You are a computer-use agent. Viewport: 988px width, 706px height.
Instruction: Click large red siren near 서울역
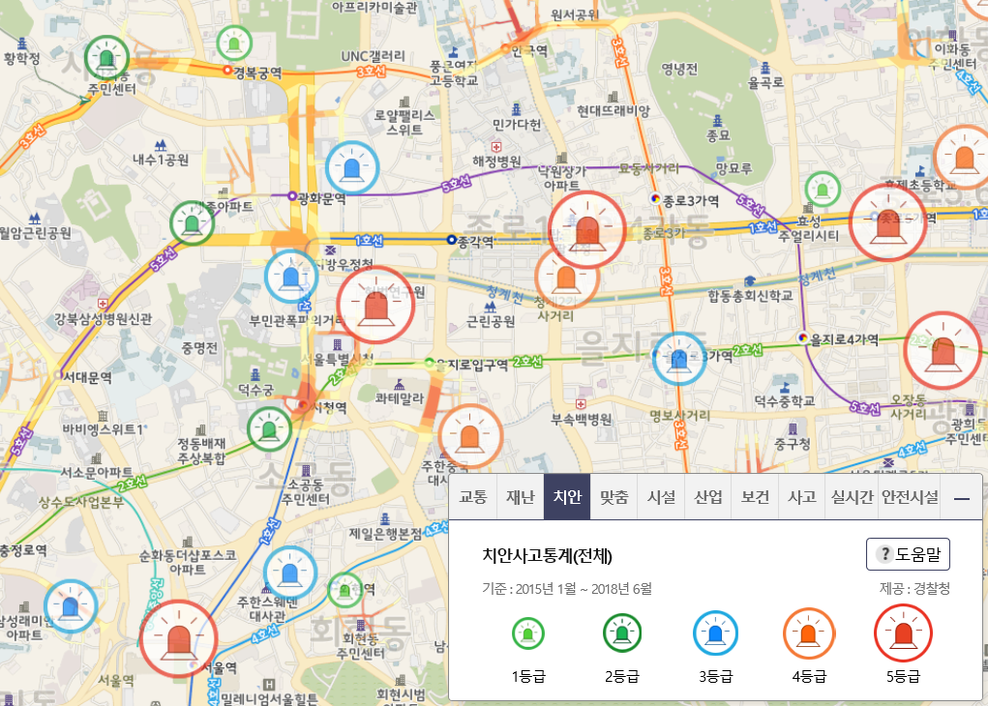point(179,637)
